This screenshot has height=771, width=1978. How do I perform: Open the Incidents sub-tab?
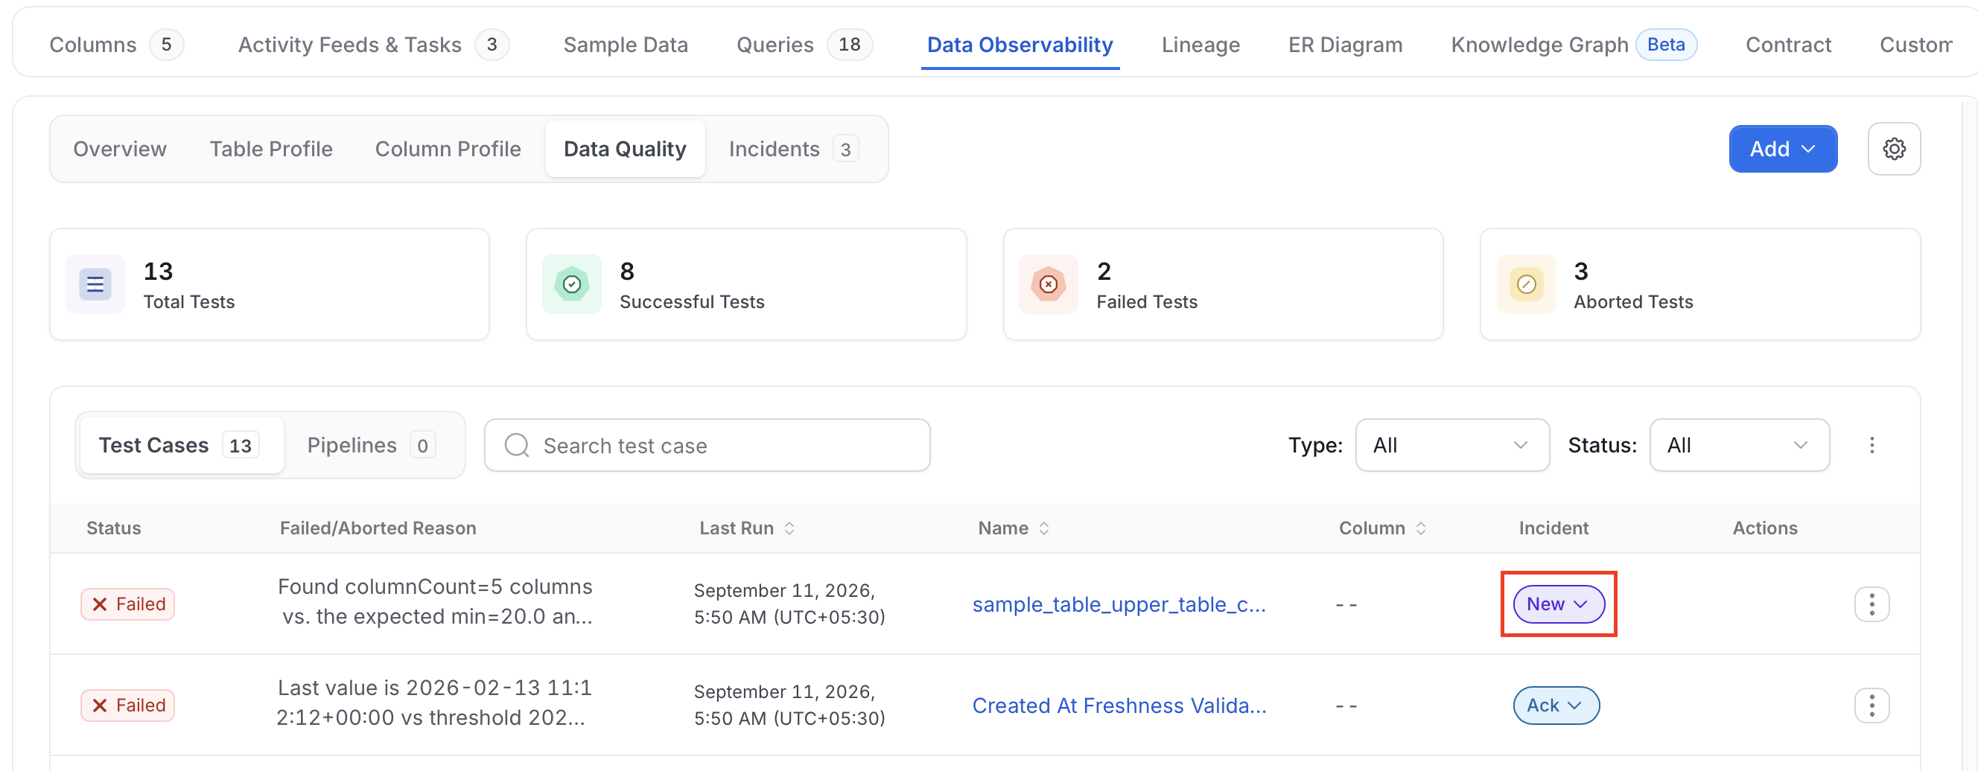click(x=793, y=149)
